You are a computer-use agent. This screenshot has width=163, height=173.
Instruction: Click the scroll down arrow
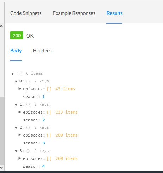point(1,168)
